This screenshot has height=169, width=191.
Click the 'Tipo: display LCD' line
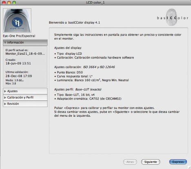click(x=68, y=53)
